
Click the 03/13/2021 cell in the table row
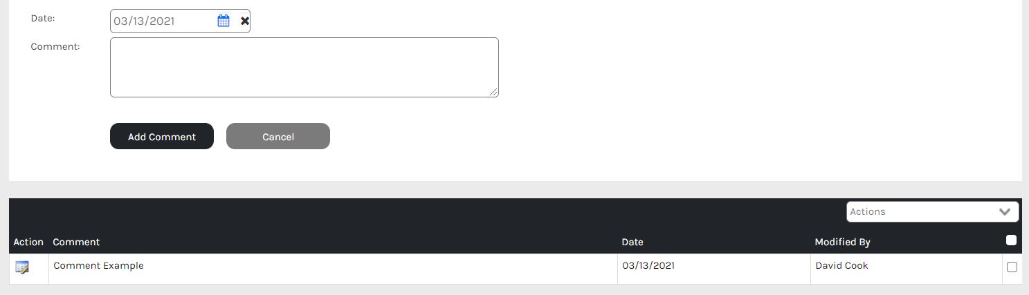pyautogui.click(x=648, y=266)
